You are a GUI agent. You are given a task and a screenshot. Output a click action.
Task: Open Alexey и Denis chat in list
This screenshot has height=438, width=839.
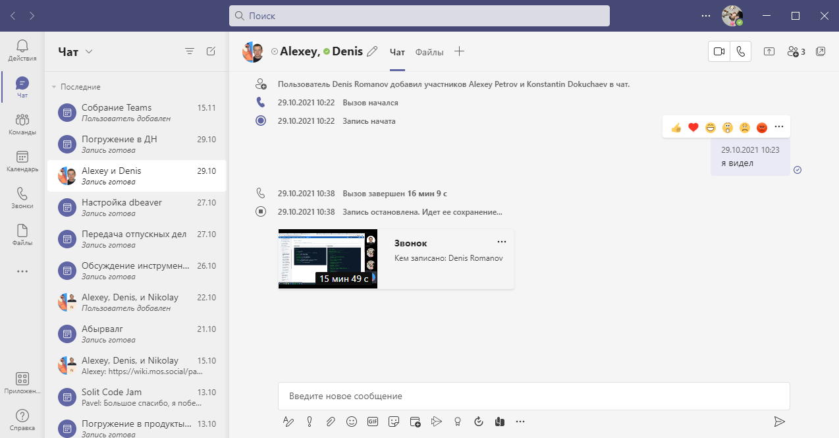(x=137, y=176)
